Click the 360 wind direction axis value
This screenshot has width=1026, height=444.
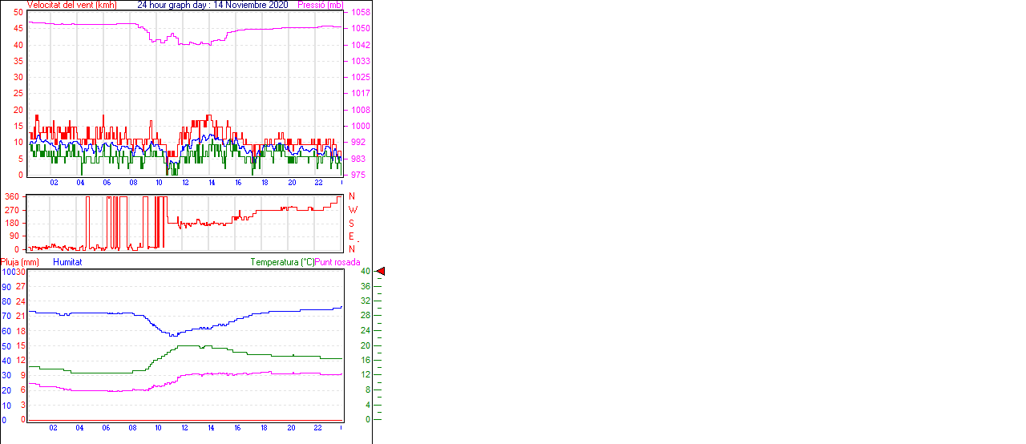point(12,196)
